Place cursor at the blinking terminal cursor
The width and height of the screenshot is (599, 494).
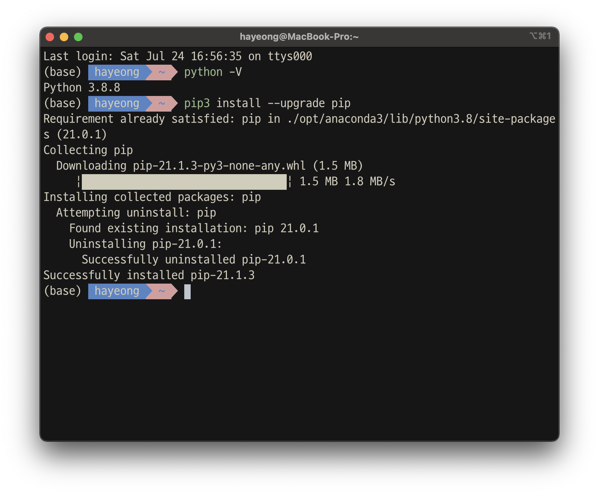pyautogui.click(x=187, y=291)
